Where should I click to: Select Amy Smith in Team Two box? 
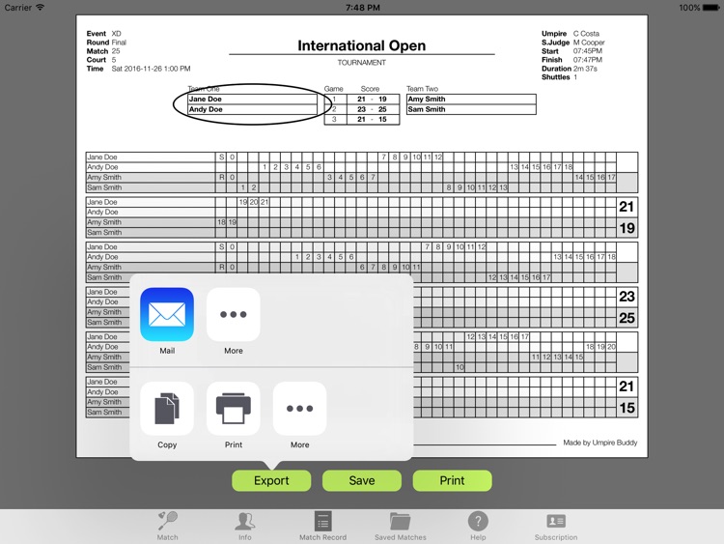click(x=471, y=99)
